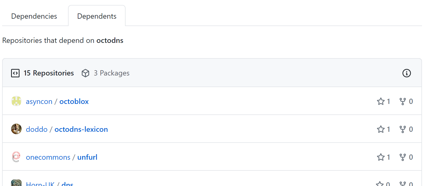This screenshot has height=186, width=427.
Task: Open the asyncon user avatar
Action: coord(16,101)
